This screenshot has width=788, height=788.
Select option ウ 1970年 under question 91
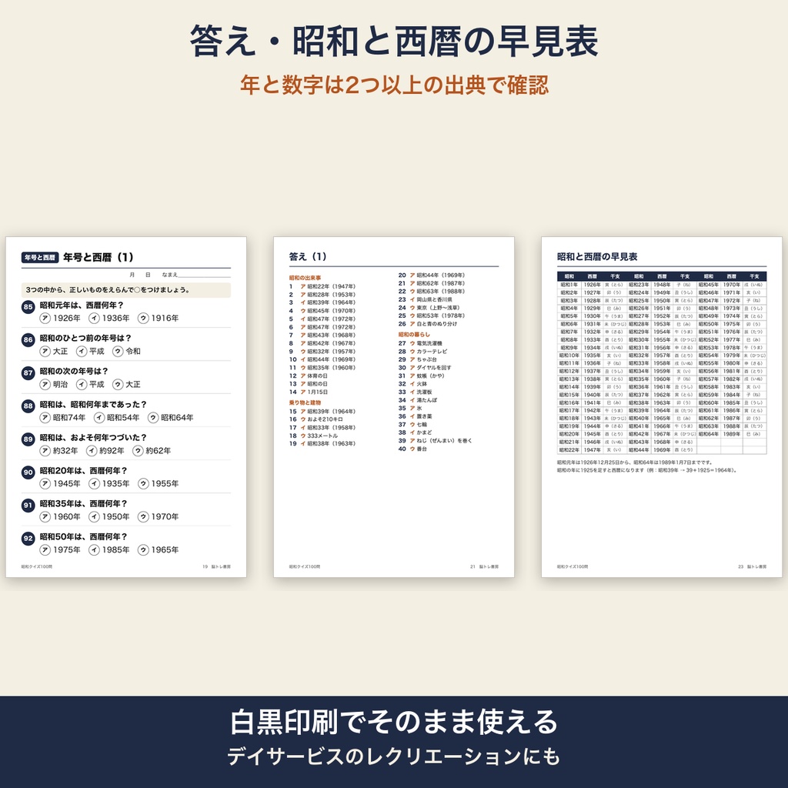point(159,516)
